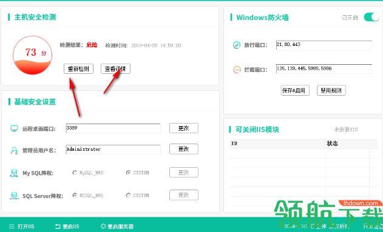The image size is (383, 232).
Task: Edit the 拦截端口 blocked ports field
Action: [x=324, y=69]
